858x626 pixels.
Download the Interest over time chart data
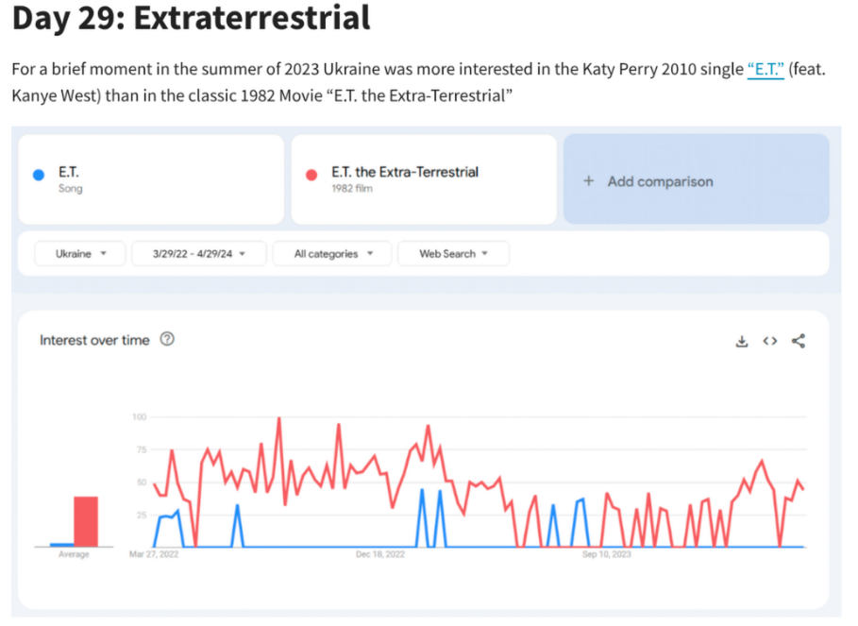point(742,342)
